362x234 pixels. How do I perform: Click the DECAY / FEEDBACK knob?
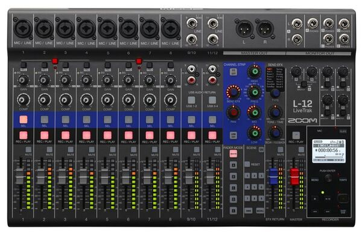coord(275,133)
